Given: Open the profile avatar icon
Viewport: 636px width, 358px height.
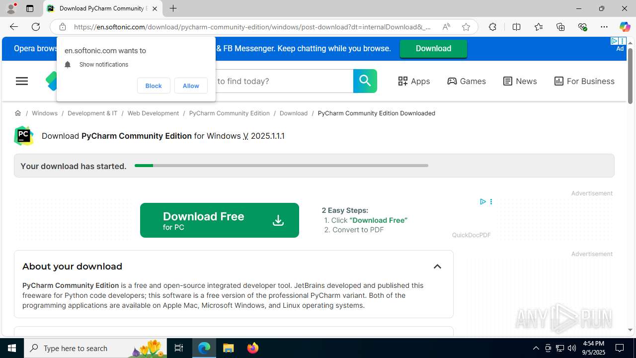Looking at the screenshot, I should (x=11, y=8).
